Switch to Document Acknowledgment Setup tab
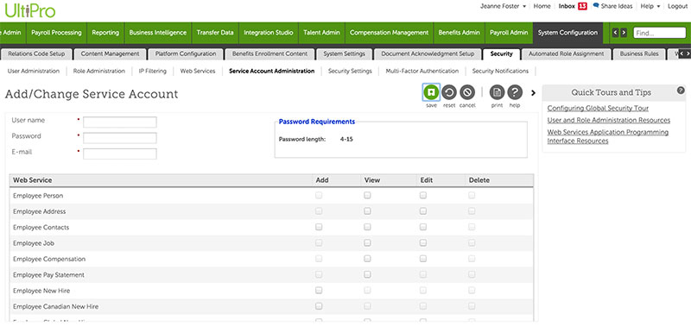This screenshot has height=326, width=691. tap(428, 54)
